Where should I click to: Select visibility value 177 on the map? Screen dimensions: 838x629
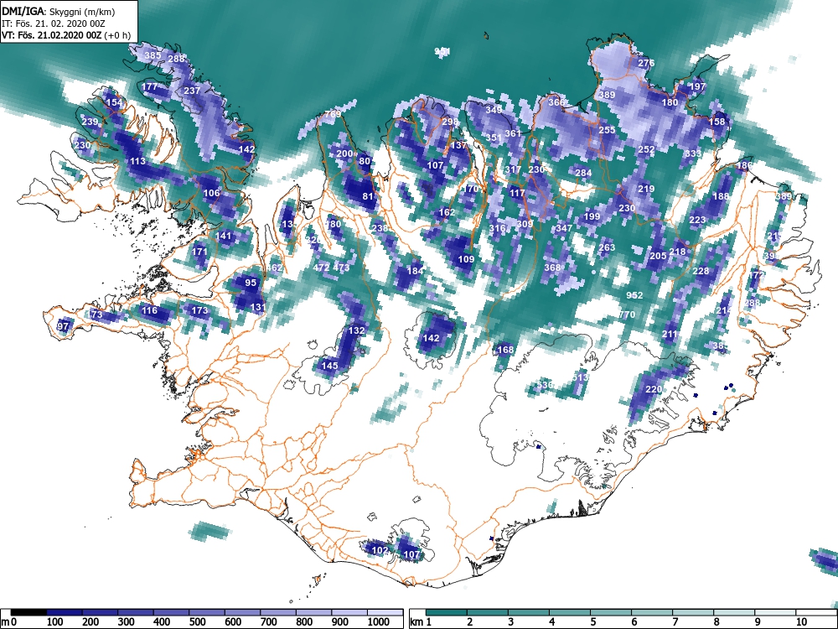coord(150,86)
